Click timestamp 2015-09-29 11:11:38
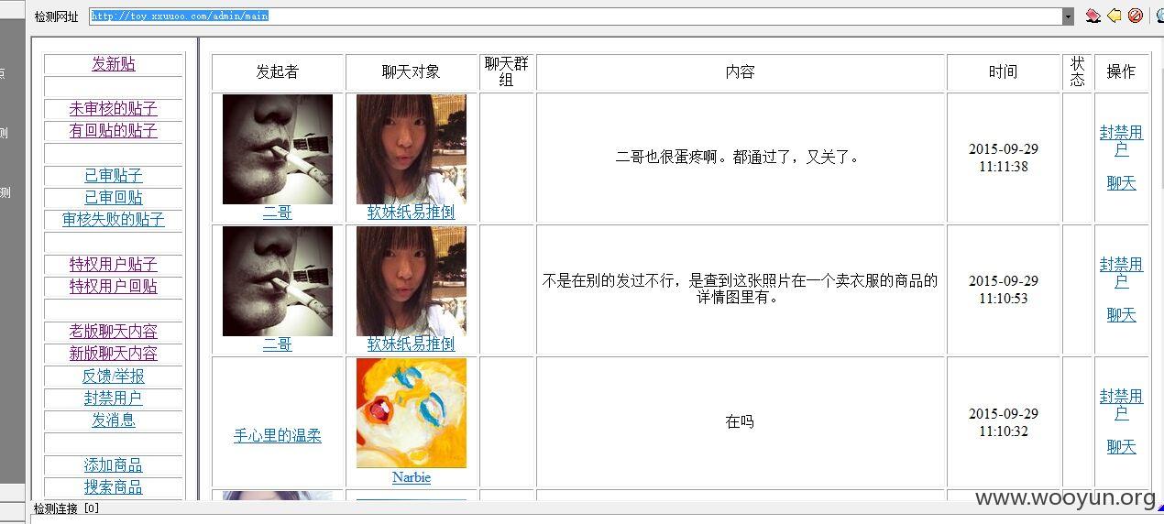Image resolution: width=1164 pixels, height=524 pixels. click(x=1003, y=158)
